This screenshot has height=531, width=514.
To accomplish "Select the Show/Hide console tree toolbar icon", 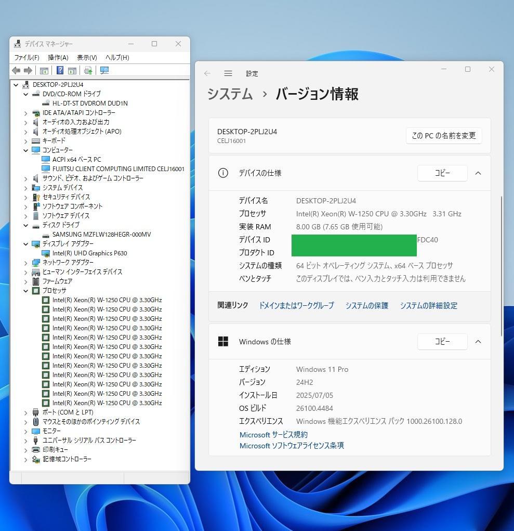I will 44,70.
